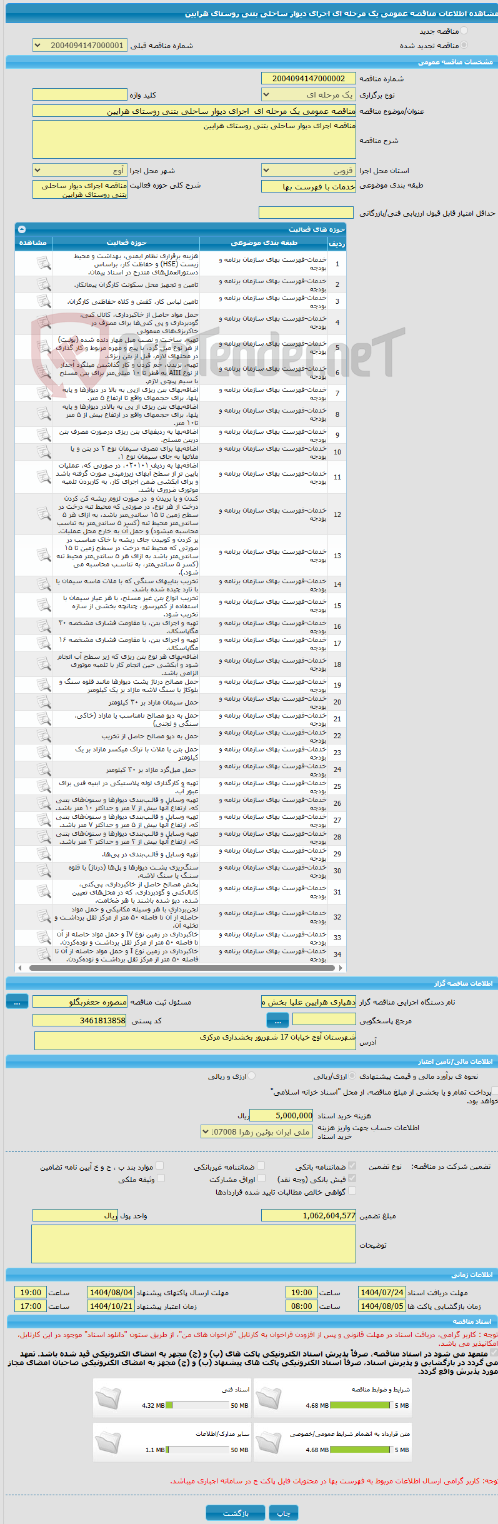Image resolution: width=498 pixels, height=1524 pixels.
Task: Open the شهر محل اجرا dropdown
Action: (80, 170)
